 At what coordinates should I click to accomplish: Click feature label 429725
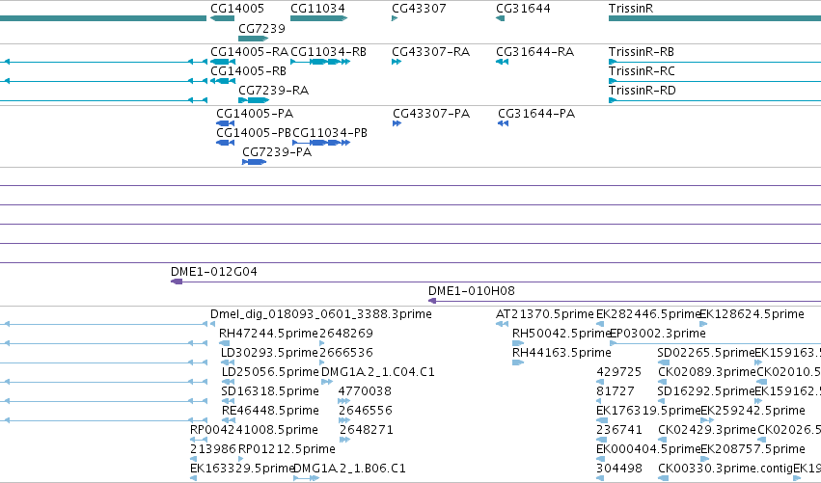click(x=619, y=372)
